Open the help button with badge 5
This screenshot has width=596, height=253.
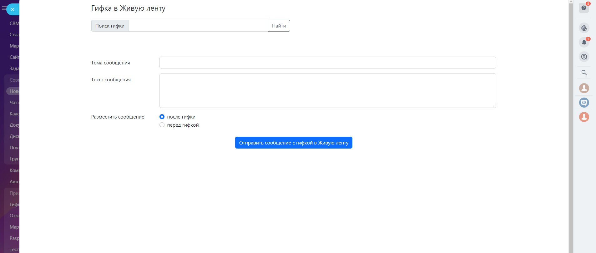584,8
